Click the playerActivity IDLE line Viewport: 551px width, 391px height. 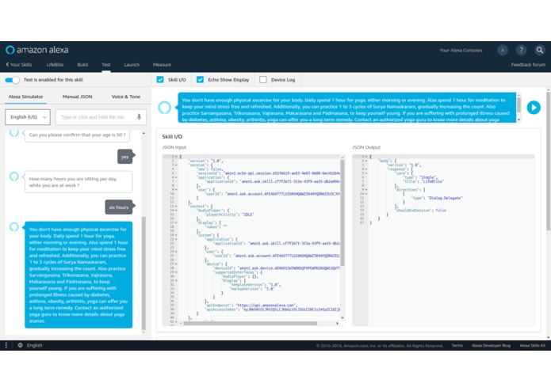click(230, 214)
